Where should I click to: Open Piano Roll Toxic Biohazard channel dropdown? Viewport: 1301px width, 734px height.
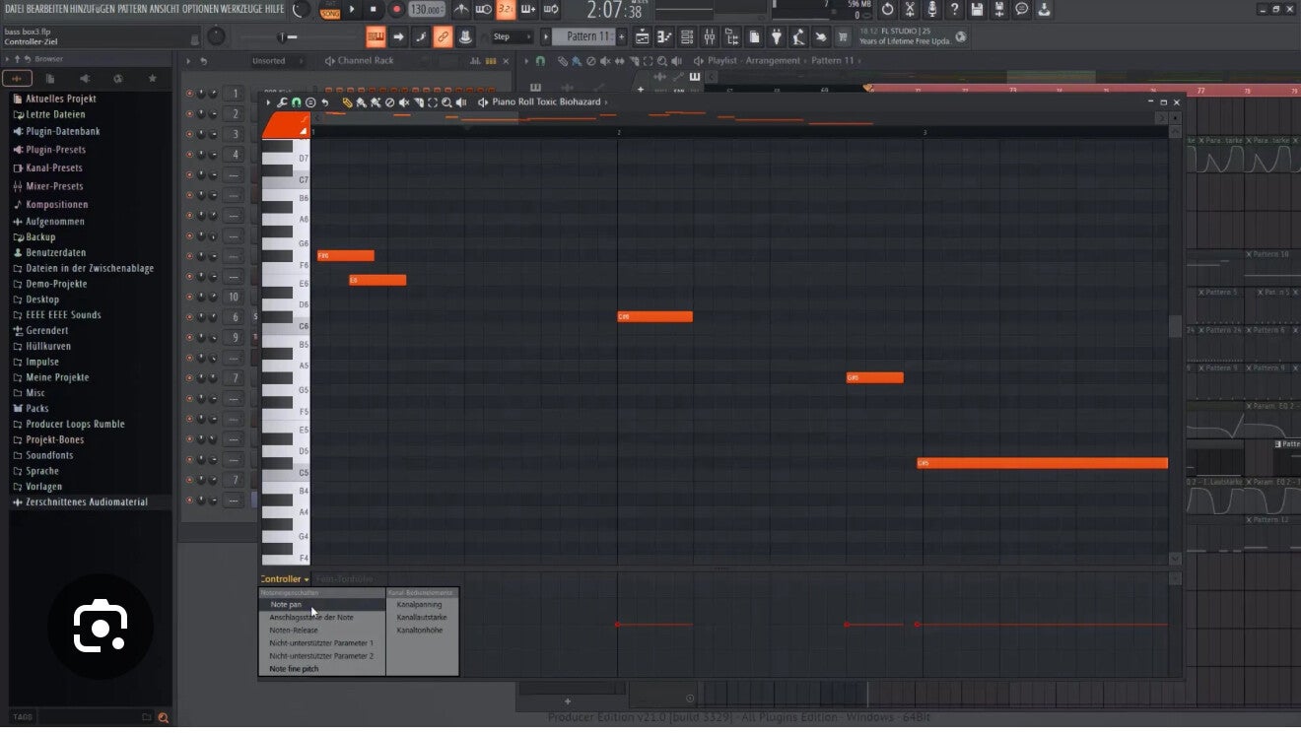[x=550, y=102]
